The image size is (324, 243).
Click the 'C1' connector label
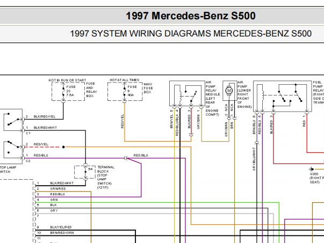pyautogui.click(x=28, y=133)
